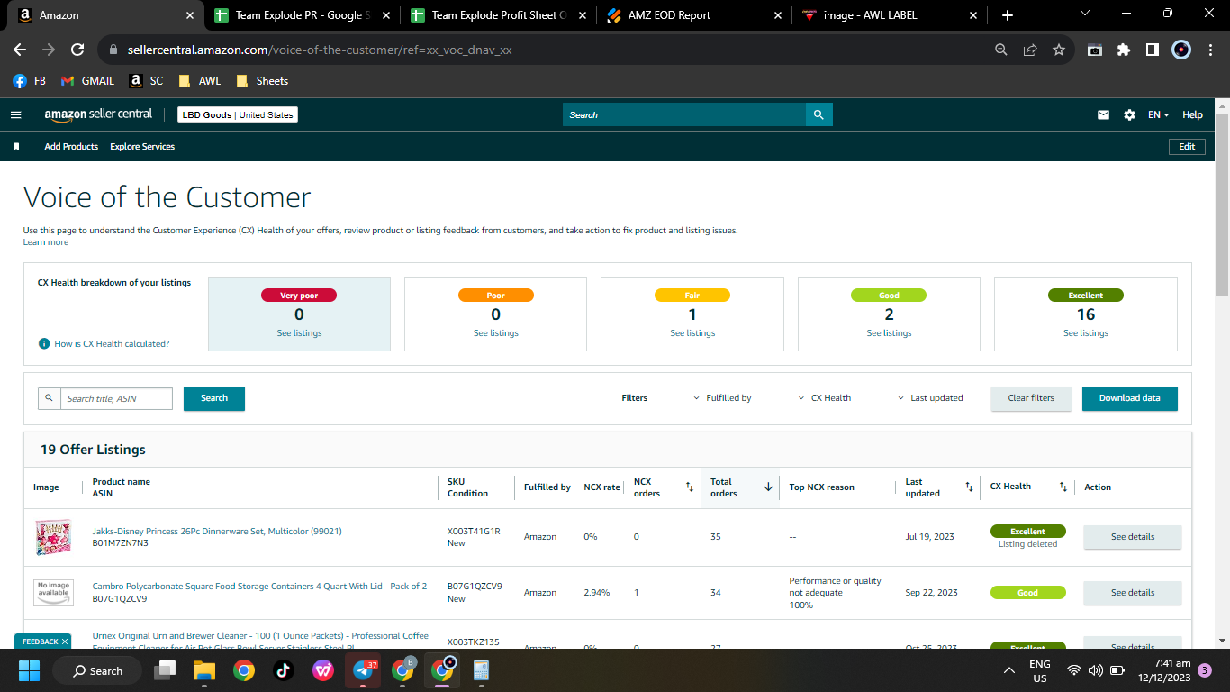This screenshot has width=1230, height=692.
Task: Go back using browser back arrow
Action: 20,50
